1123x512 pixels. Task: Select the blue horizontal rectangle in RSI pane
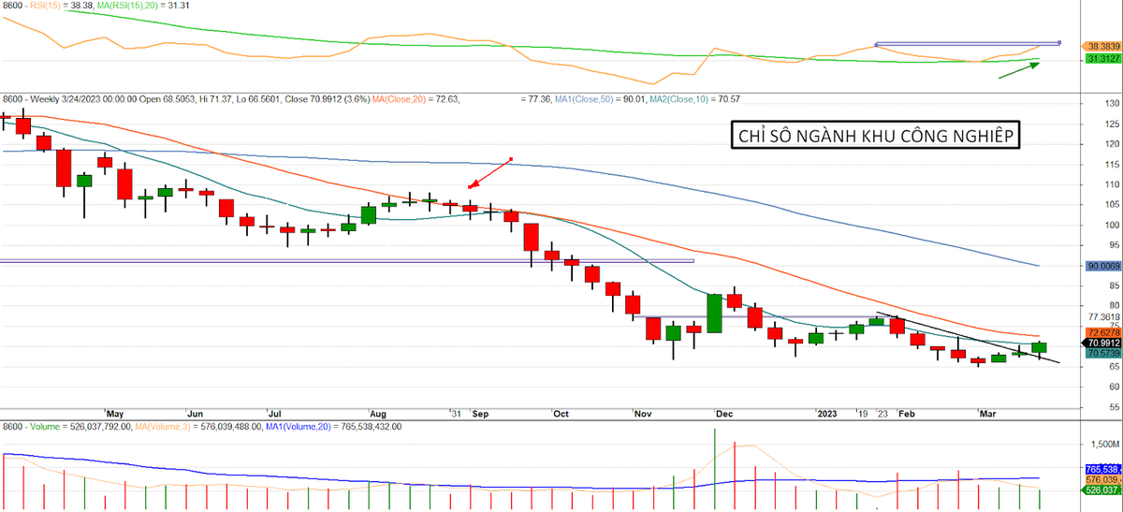967,43
